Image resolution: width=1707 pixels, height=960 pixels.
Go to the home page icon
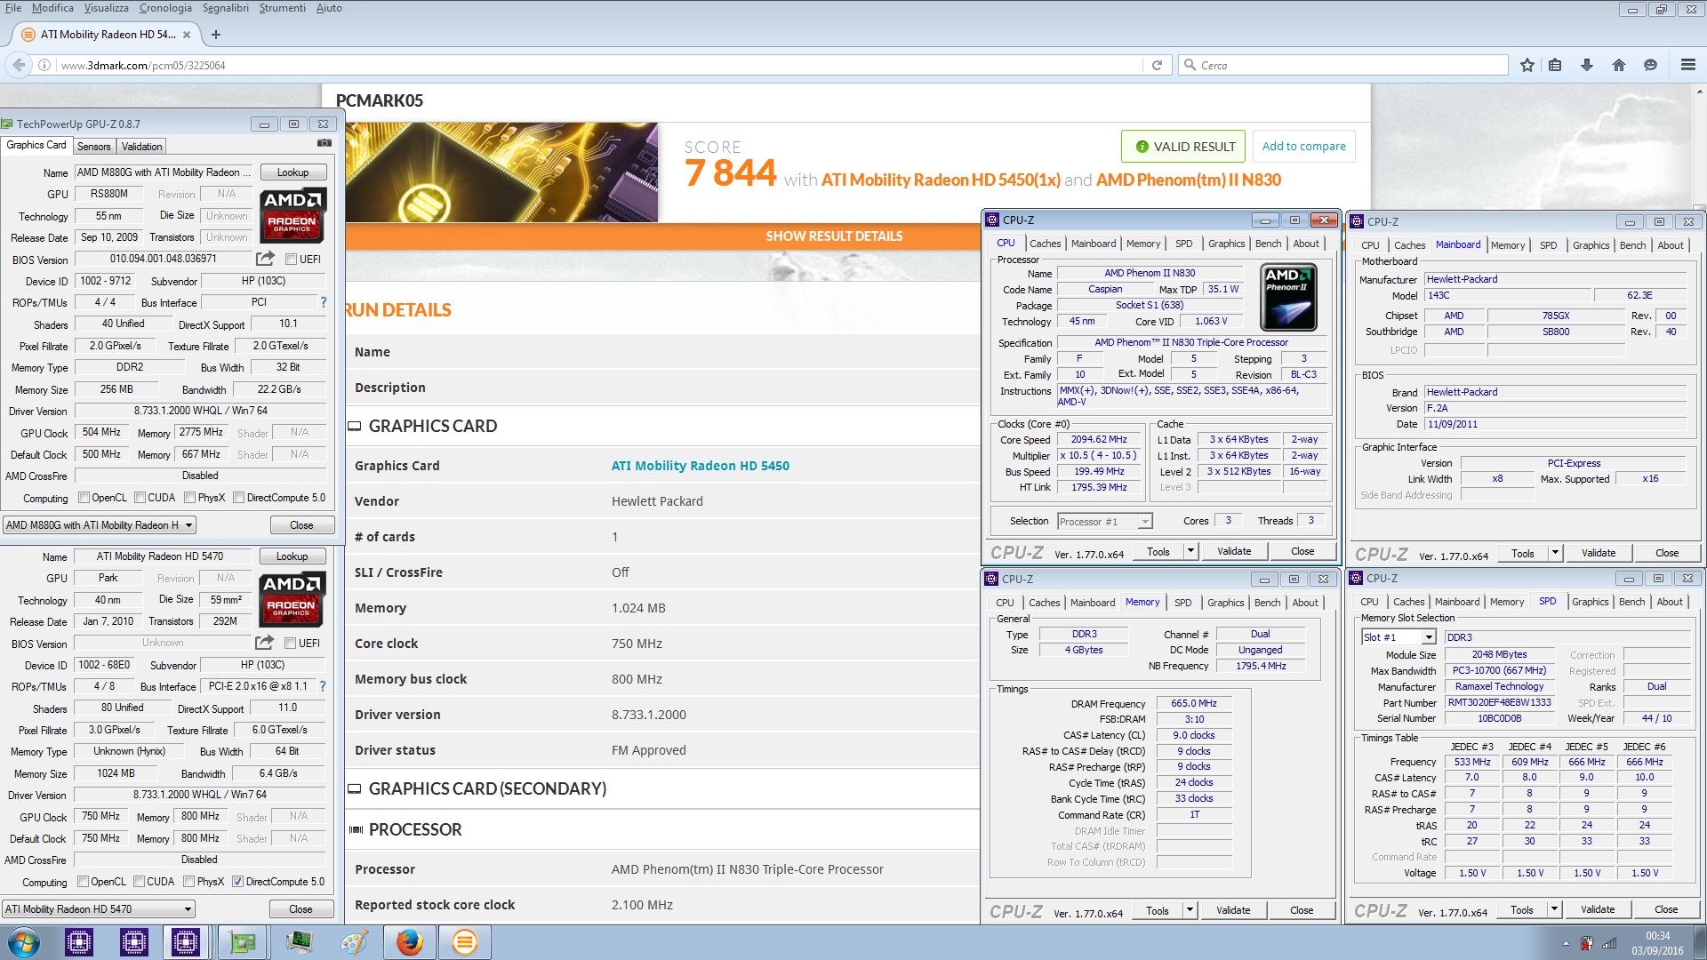[1618, 65]
